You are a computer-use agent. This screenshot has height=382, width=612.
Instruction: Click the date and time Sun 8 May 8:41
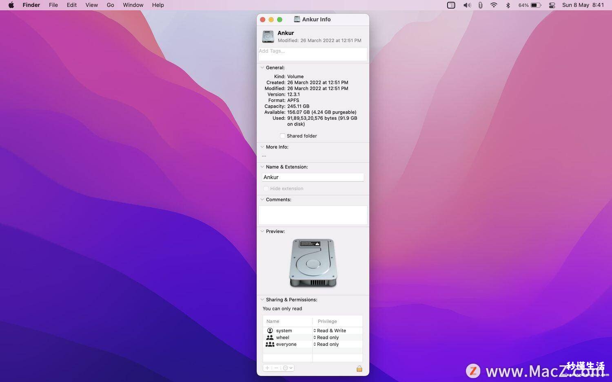583,5
